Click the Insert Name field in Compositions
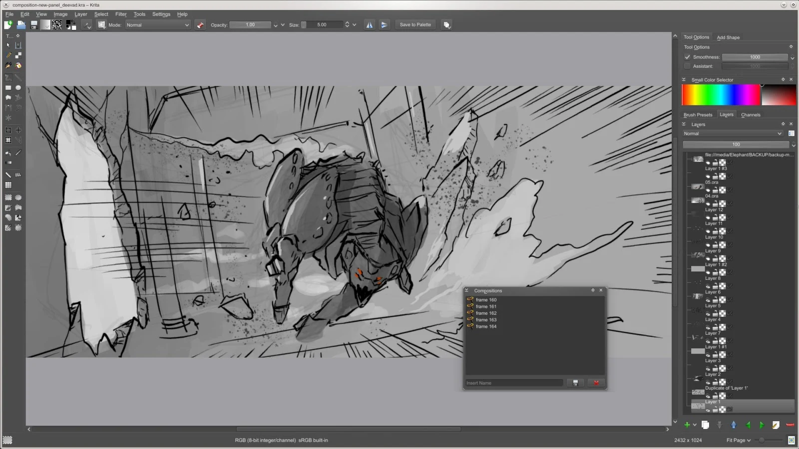The width and height of the screenshot is (799, 449). point(514,383)
